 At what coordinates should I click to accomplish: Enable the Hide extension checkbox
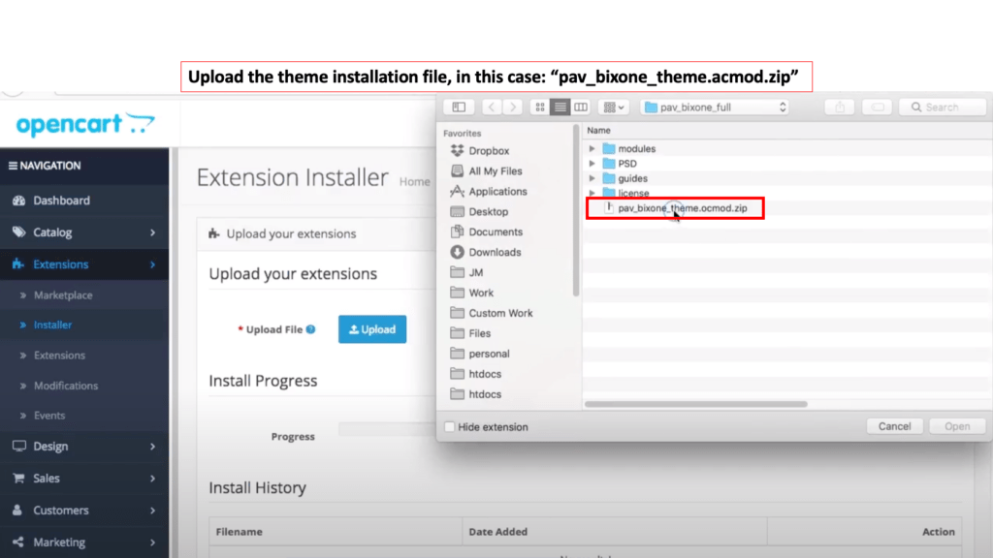click(x=449, y=427)
